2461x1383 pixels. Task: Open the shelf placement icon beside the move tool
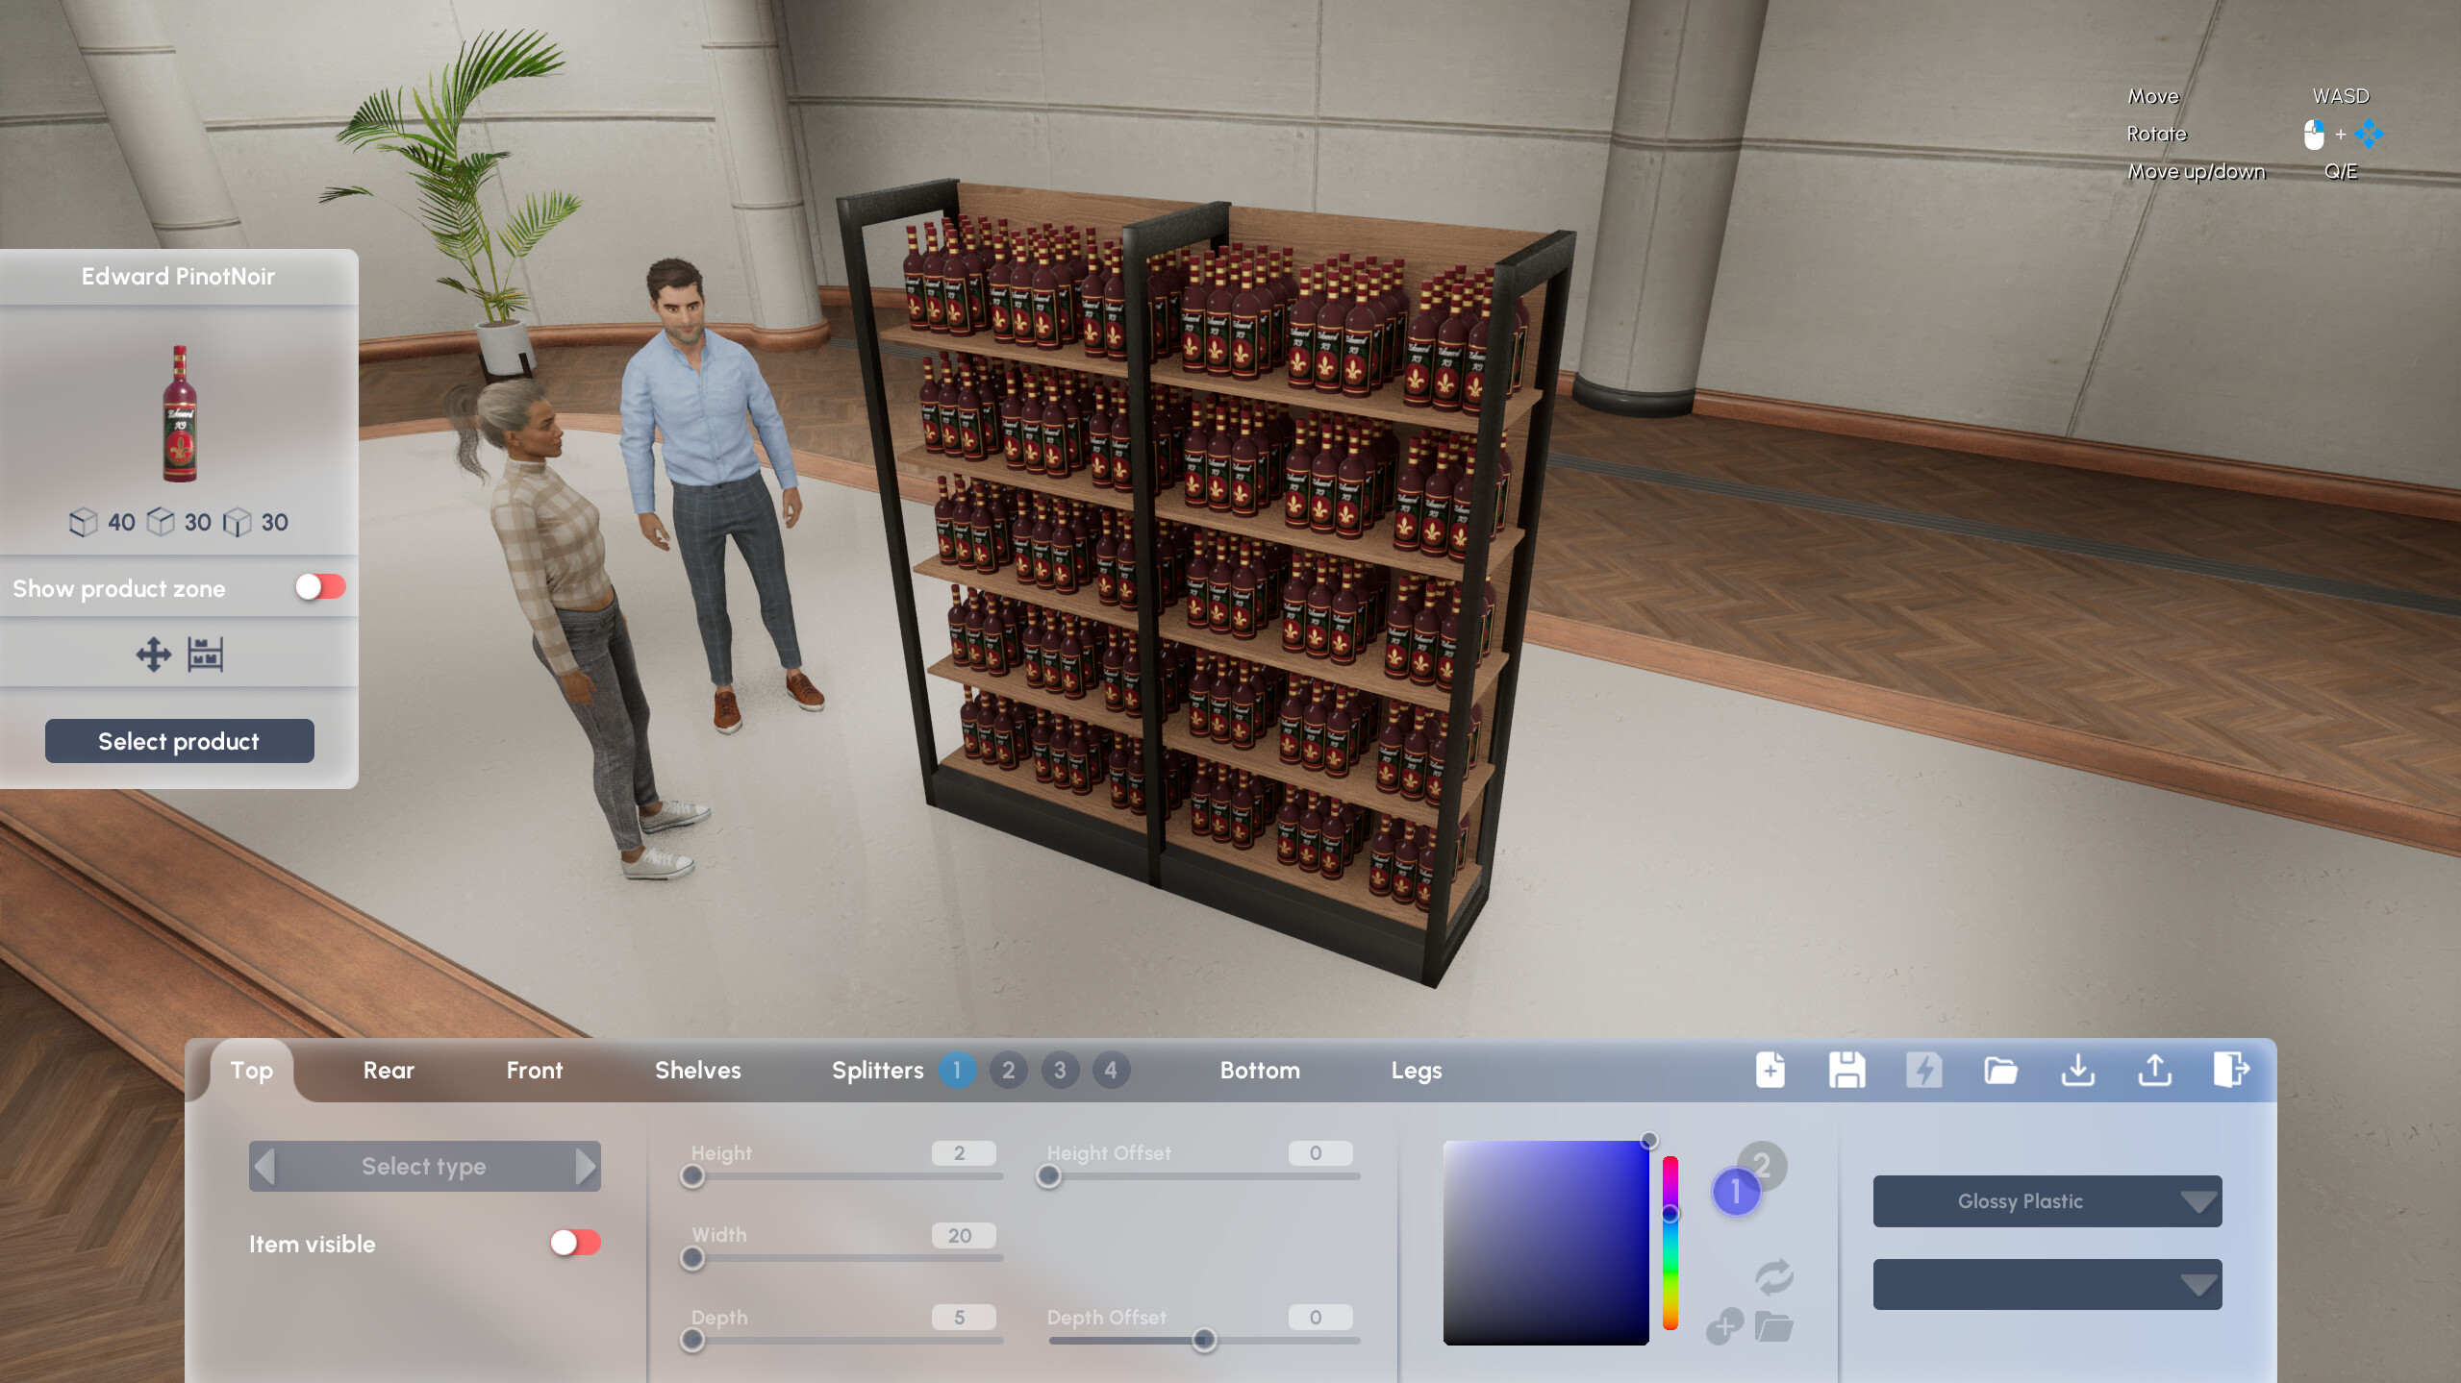(203, 654)
